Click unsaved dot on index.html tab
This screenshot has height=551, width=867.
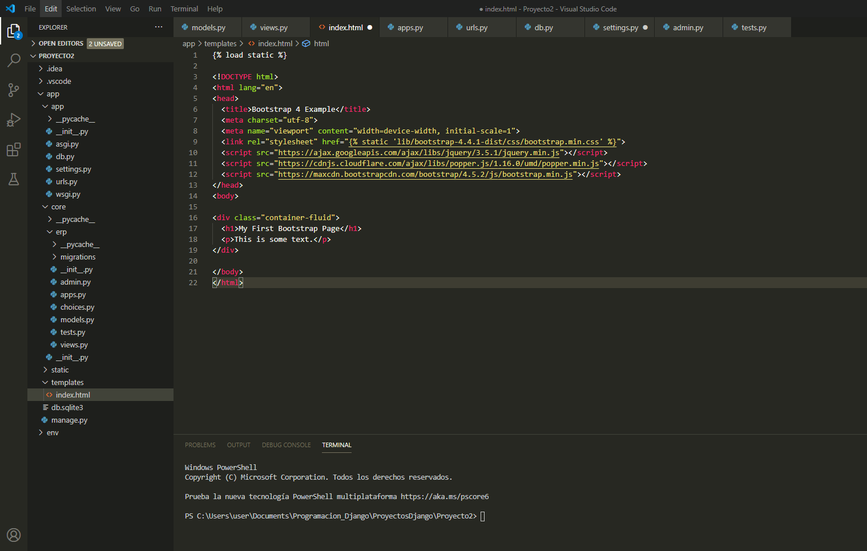coord(370,27)
